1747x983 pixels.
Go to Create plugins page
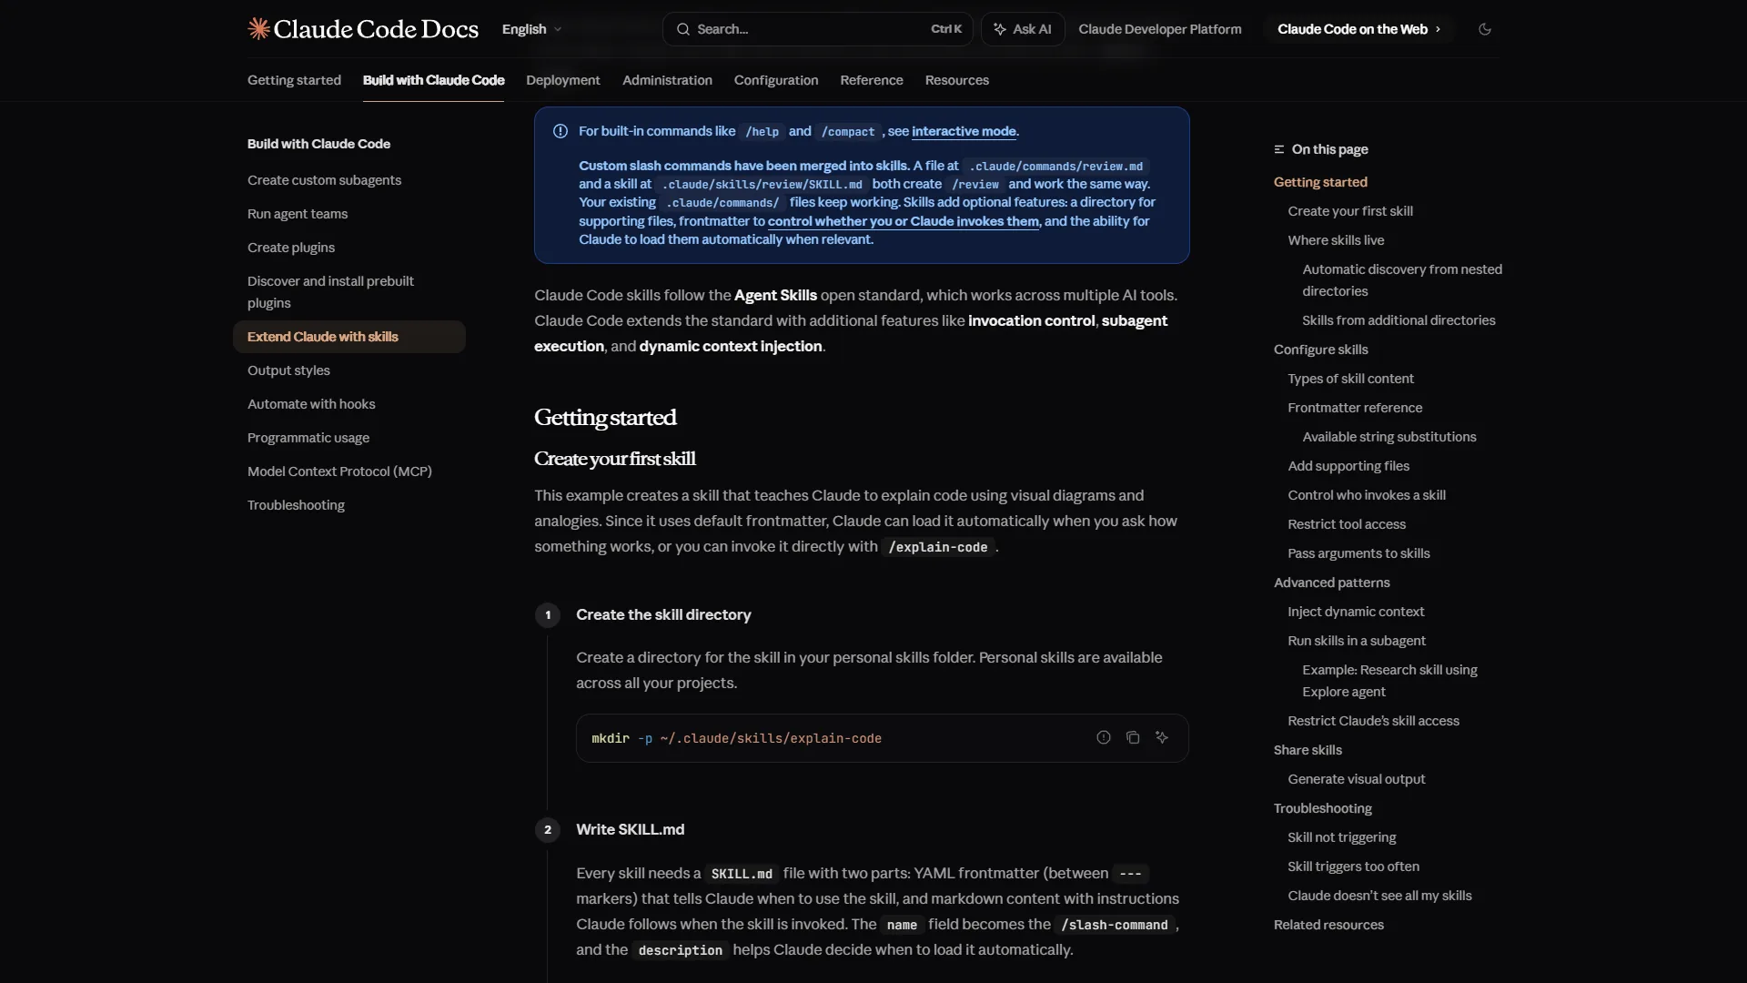click(349, 248)
